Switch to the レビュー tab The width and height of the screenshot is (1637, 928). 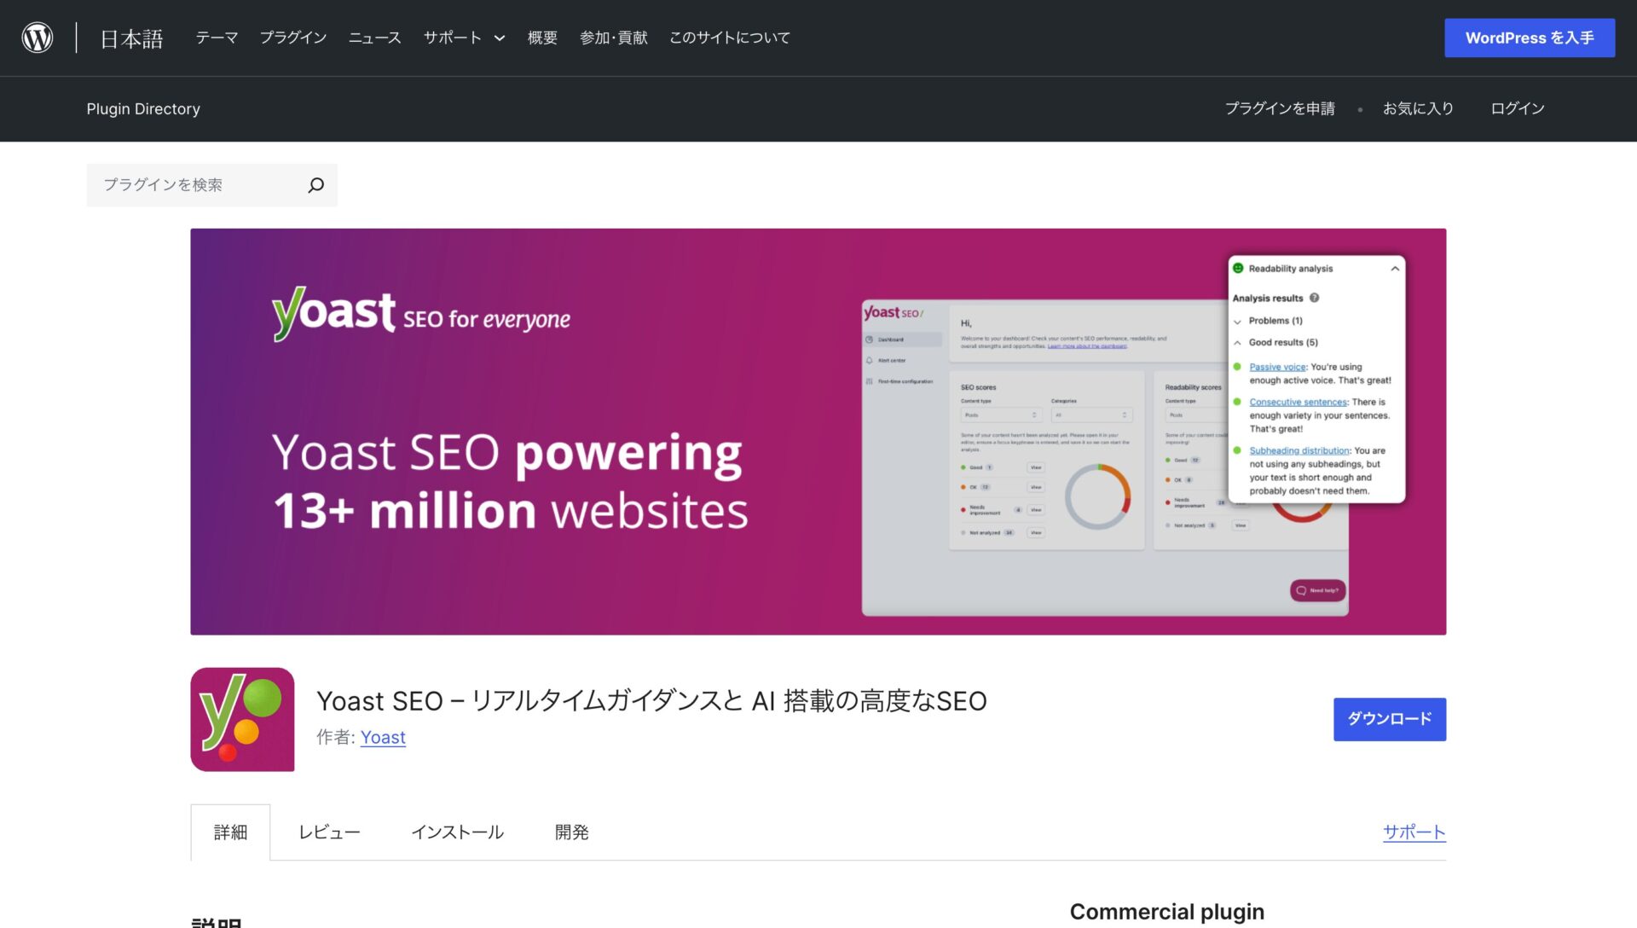click(330, 832)
